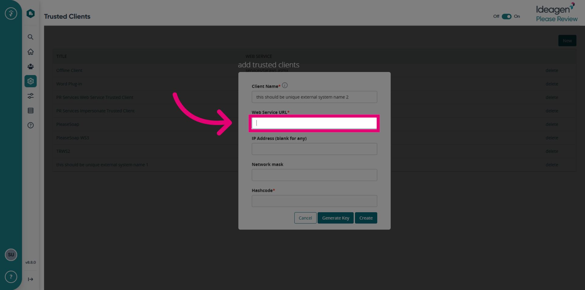Select PR Services Impersonate Trusted Client
This screenshot has height=290, width=585.
tap(95, 111)
